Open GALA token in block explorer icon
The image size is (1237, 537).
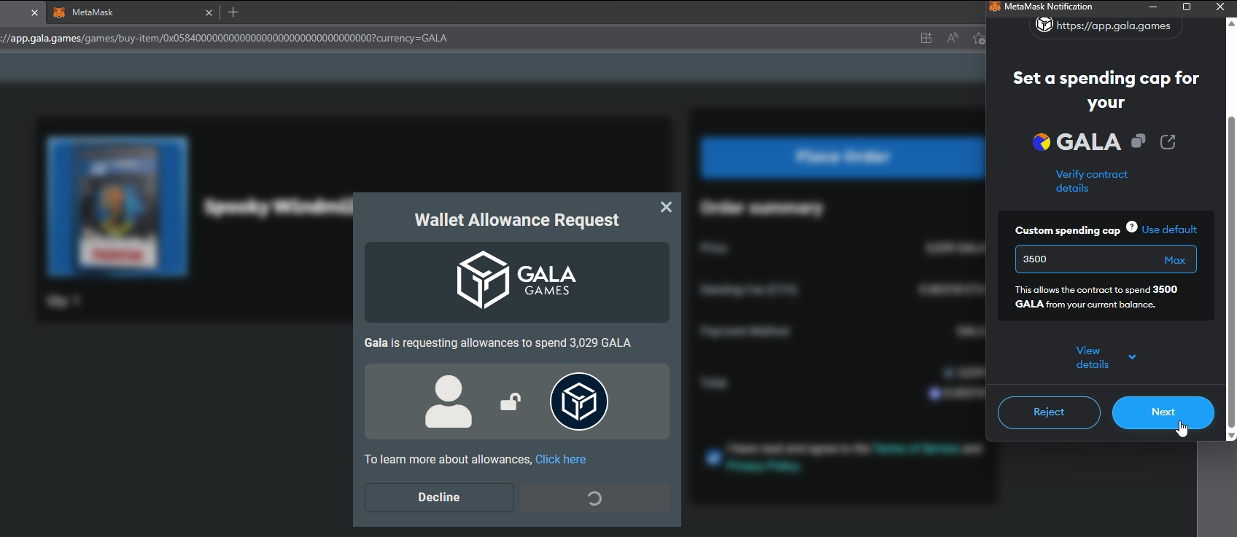click(1168, 141)
